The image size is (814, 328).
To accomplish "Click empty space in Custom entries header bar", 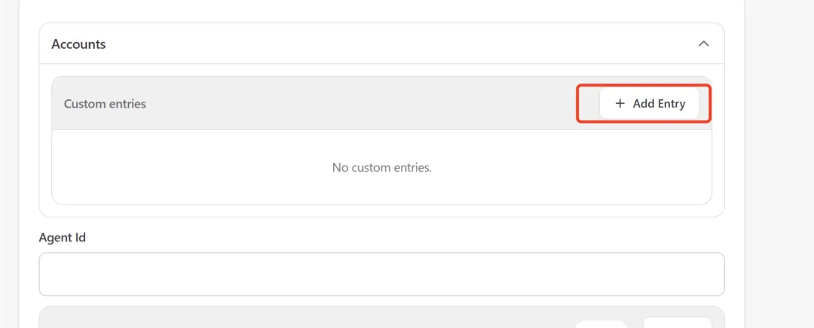I will [x=362, y=104].
